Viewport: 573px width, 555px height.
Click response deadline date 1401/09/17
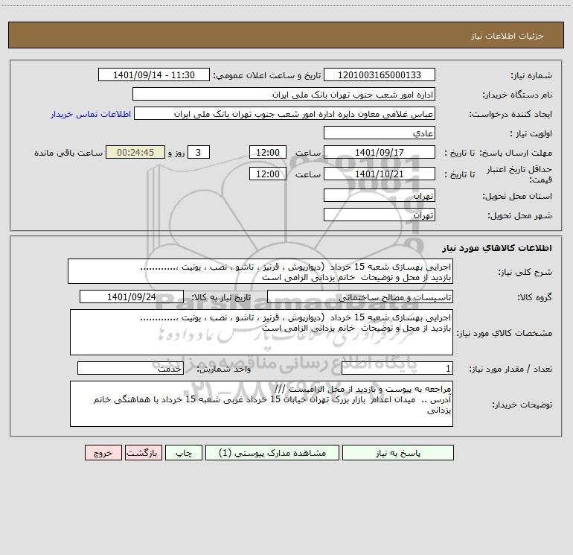coord(380,152)
